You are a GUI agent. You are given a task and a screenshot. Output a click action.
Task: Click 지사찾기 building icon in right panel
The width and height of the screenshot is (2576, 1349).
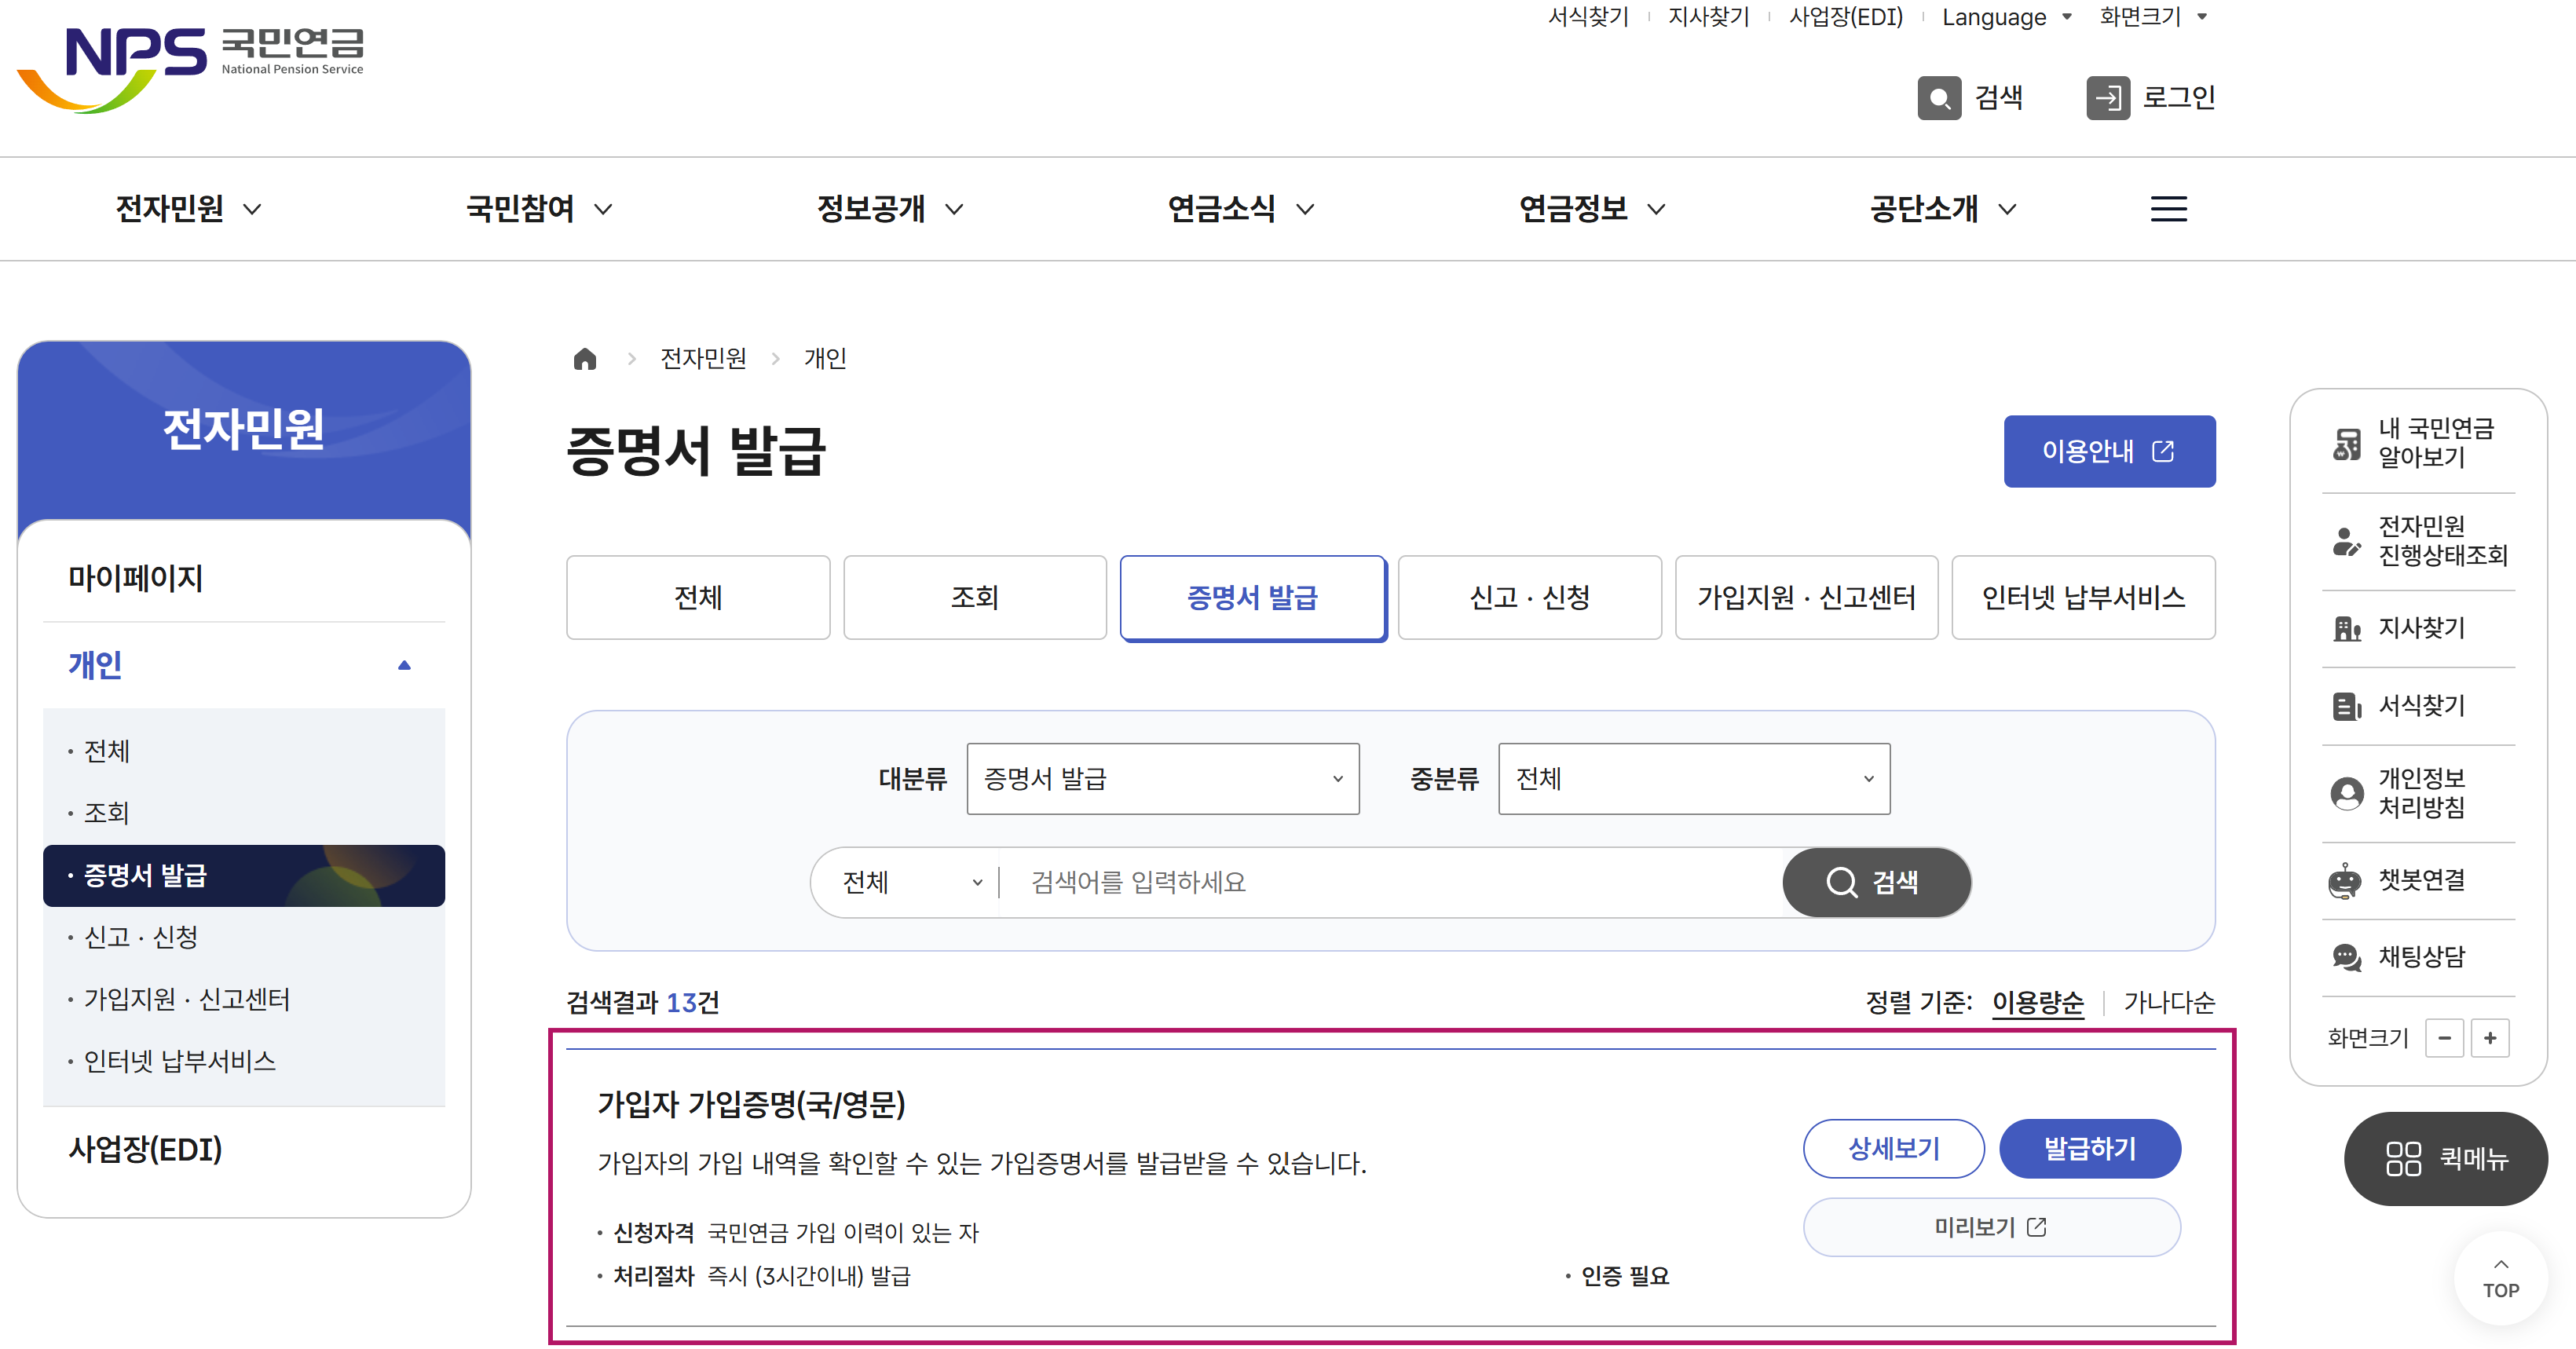click(x=2346, y=628)
